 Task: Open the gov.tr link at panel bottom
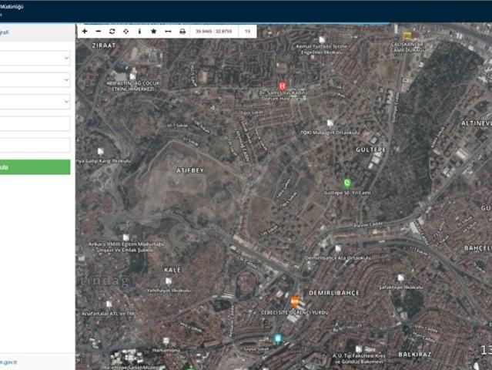click(8, 362)
